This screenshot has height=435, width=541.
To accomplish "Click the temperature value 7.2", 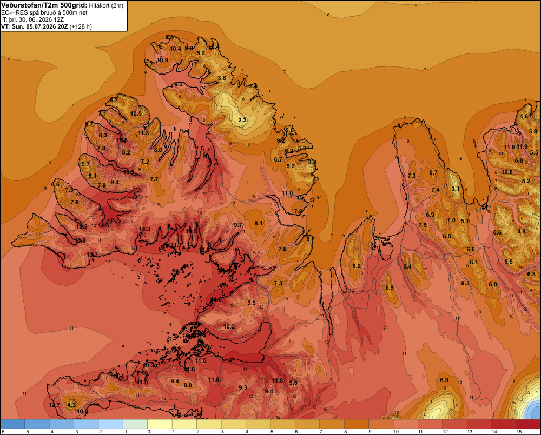I will click(x=145, y=162).
